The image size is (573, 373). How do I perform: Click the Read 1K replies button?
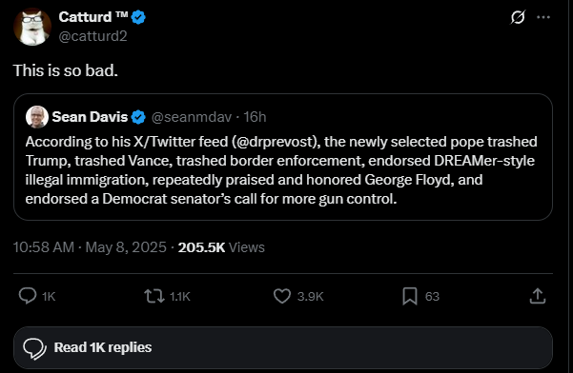click(x=283, y=347)
